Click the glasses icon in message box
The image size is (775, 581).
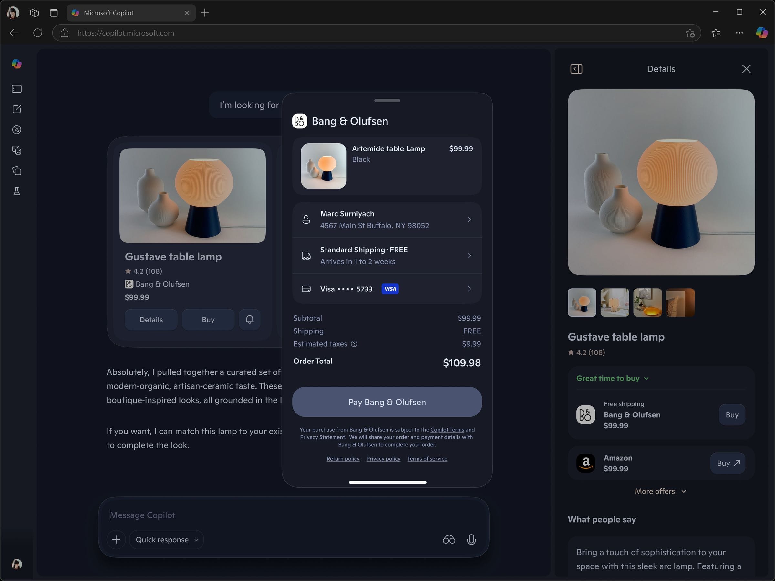tap(449, 539)
